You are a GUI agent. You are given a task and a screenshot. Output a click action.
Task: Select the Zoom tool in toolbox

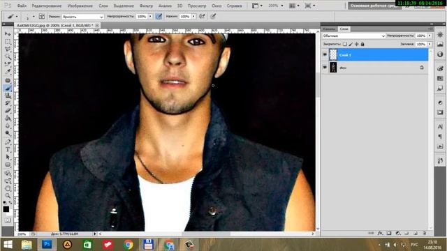click(x=8, y=196)
